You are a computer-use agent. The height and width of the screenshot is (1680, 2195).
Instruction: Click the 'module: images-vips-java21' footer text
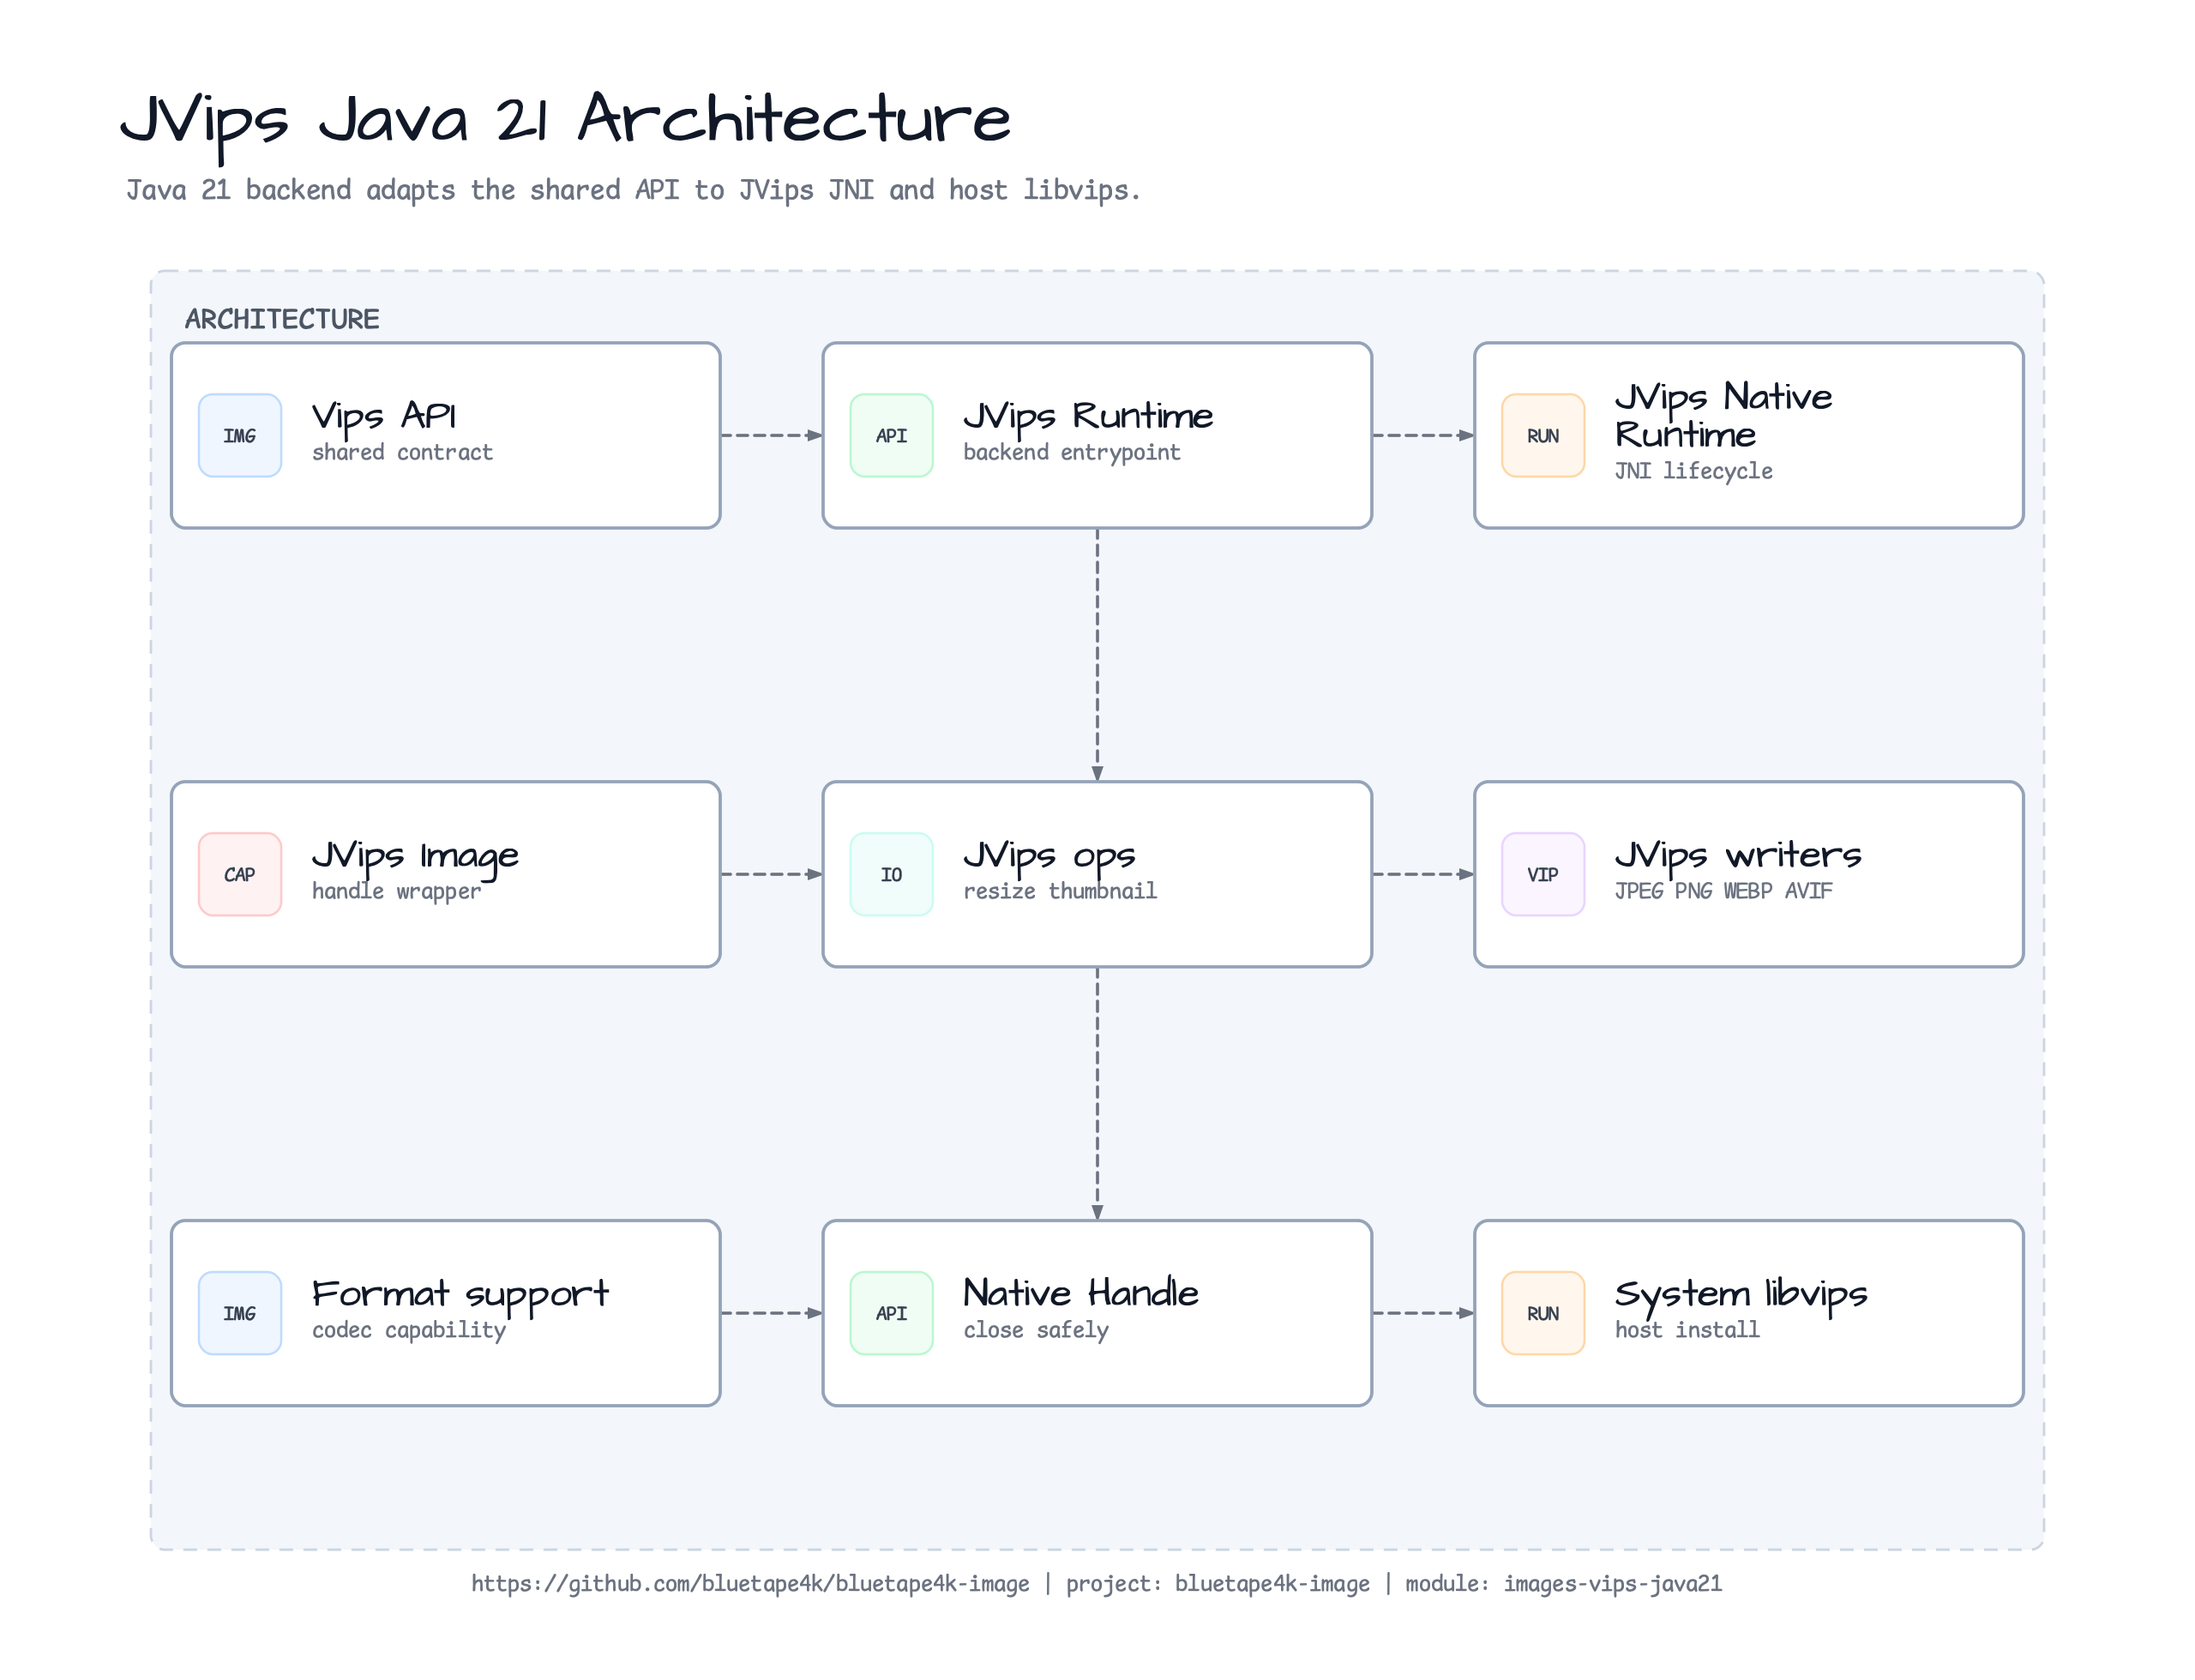[1564, 1585]
